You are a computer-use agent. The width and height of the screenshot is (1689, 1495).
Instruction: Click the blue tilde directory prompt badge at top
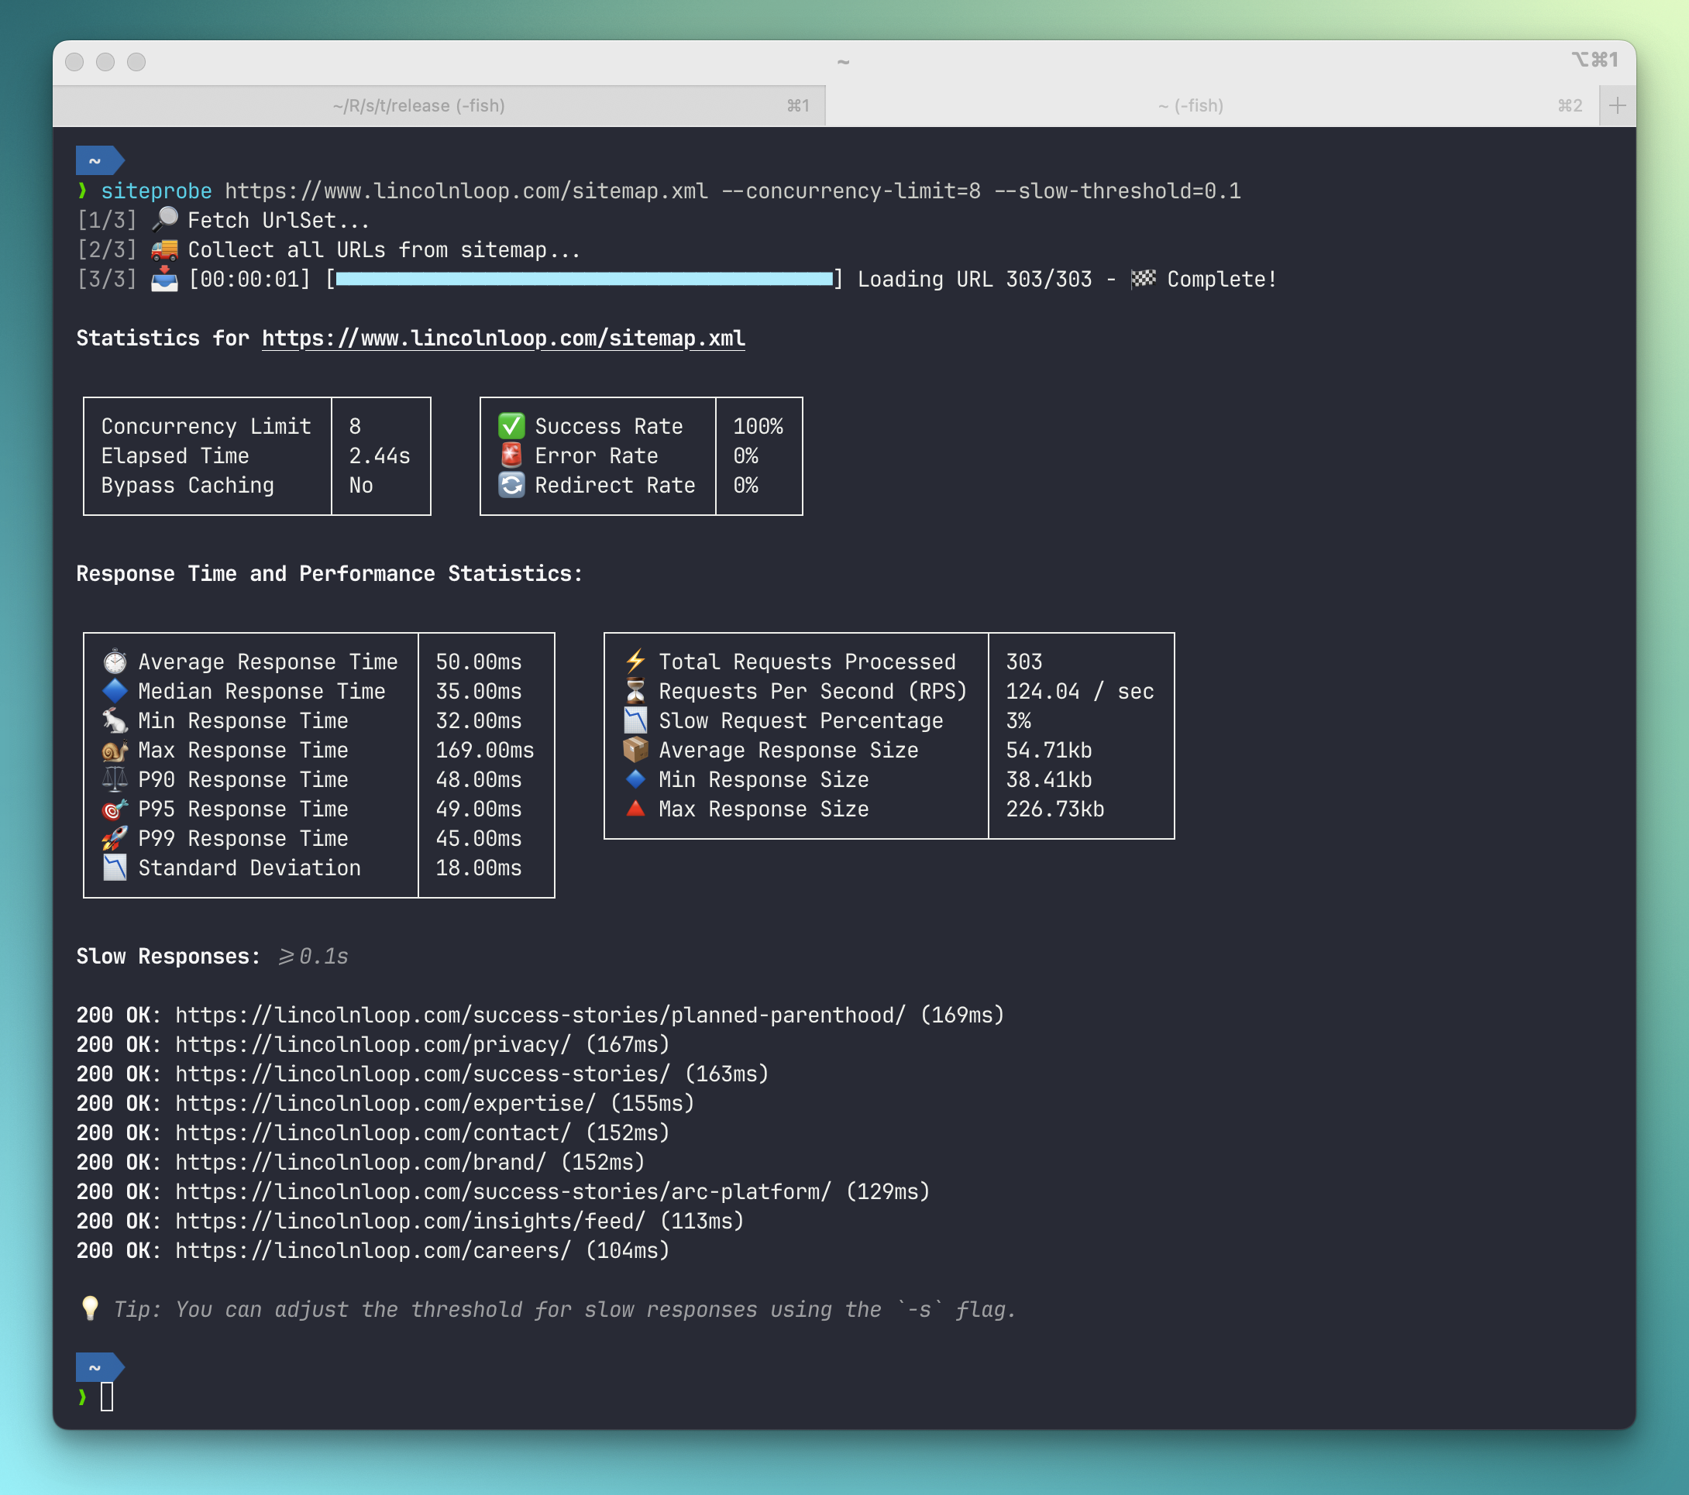click(97, 160)
